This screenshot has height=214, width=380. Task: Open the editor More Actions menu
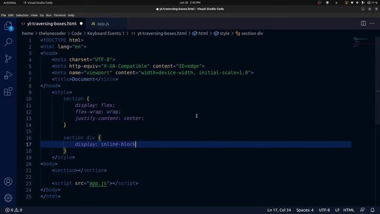click(x=372, y=24)
